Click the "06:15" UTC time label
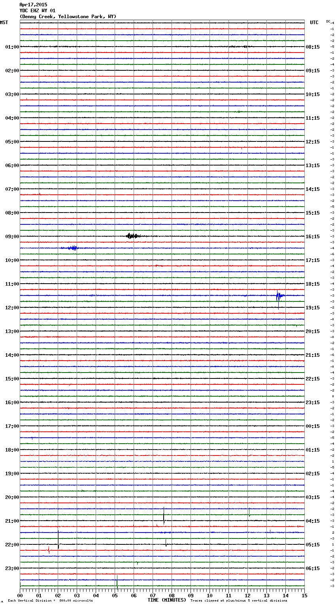Image resolution: width=336 pixels, height=606 pixels. 313,568
